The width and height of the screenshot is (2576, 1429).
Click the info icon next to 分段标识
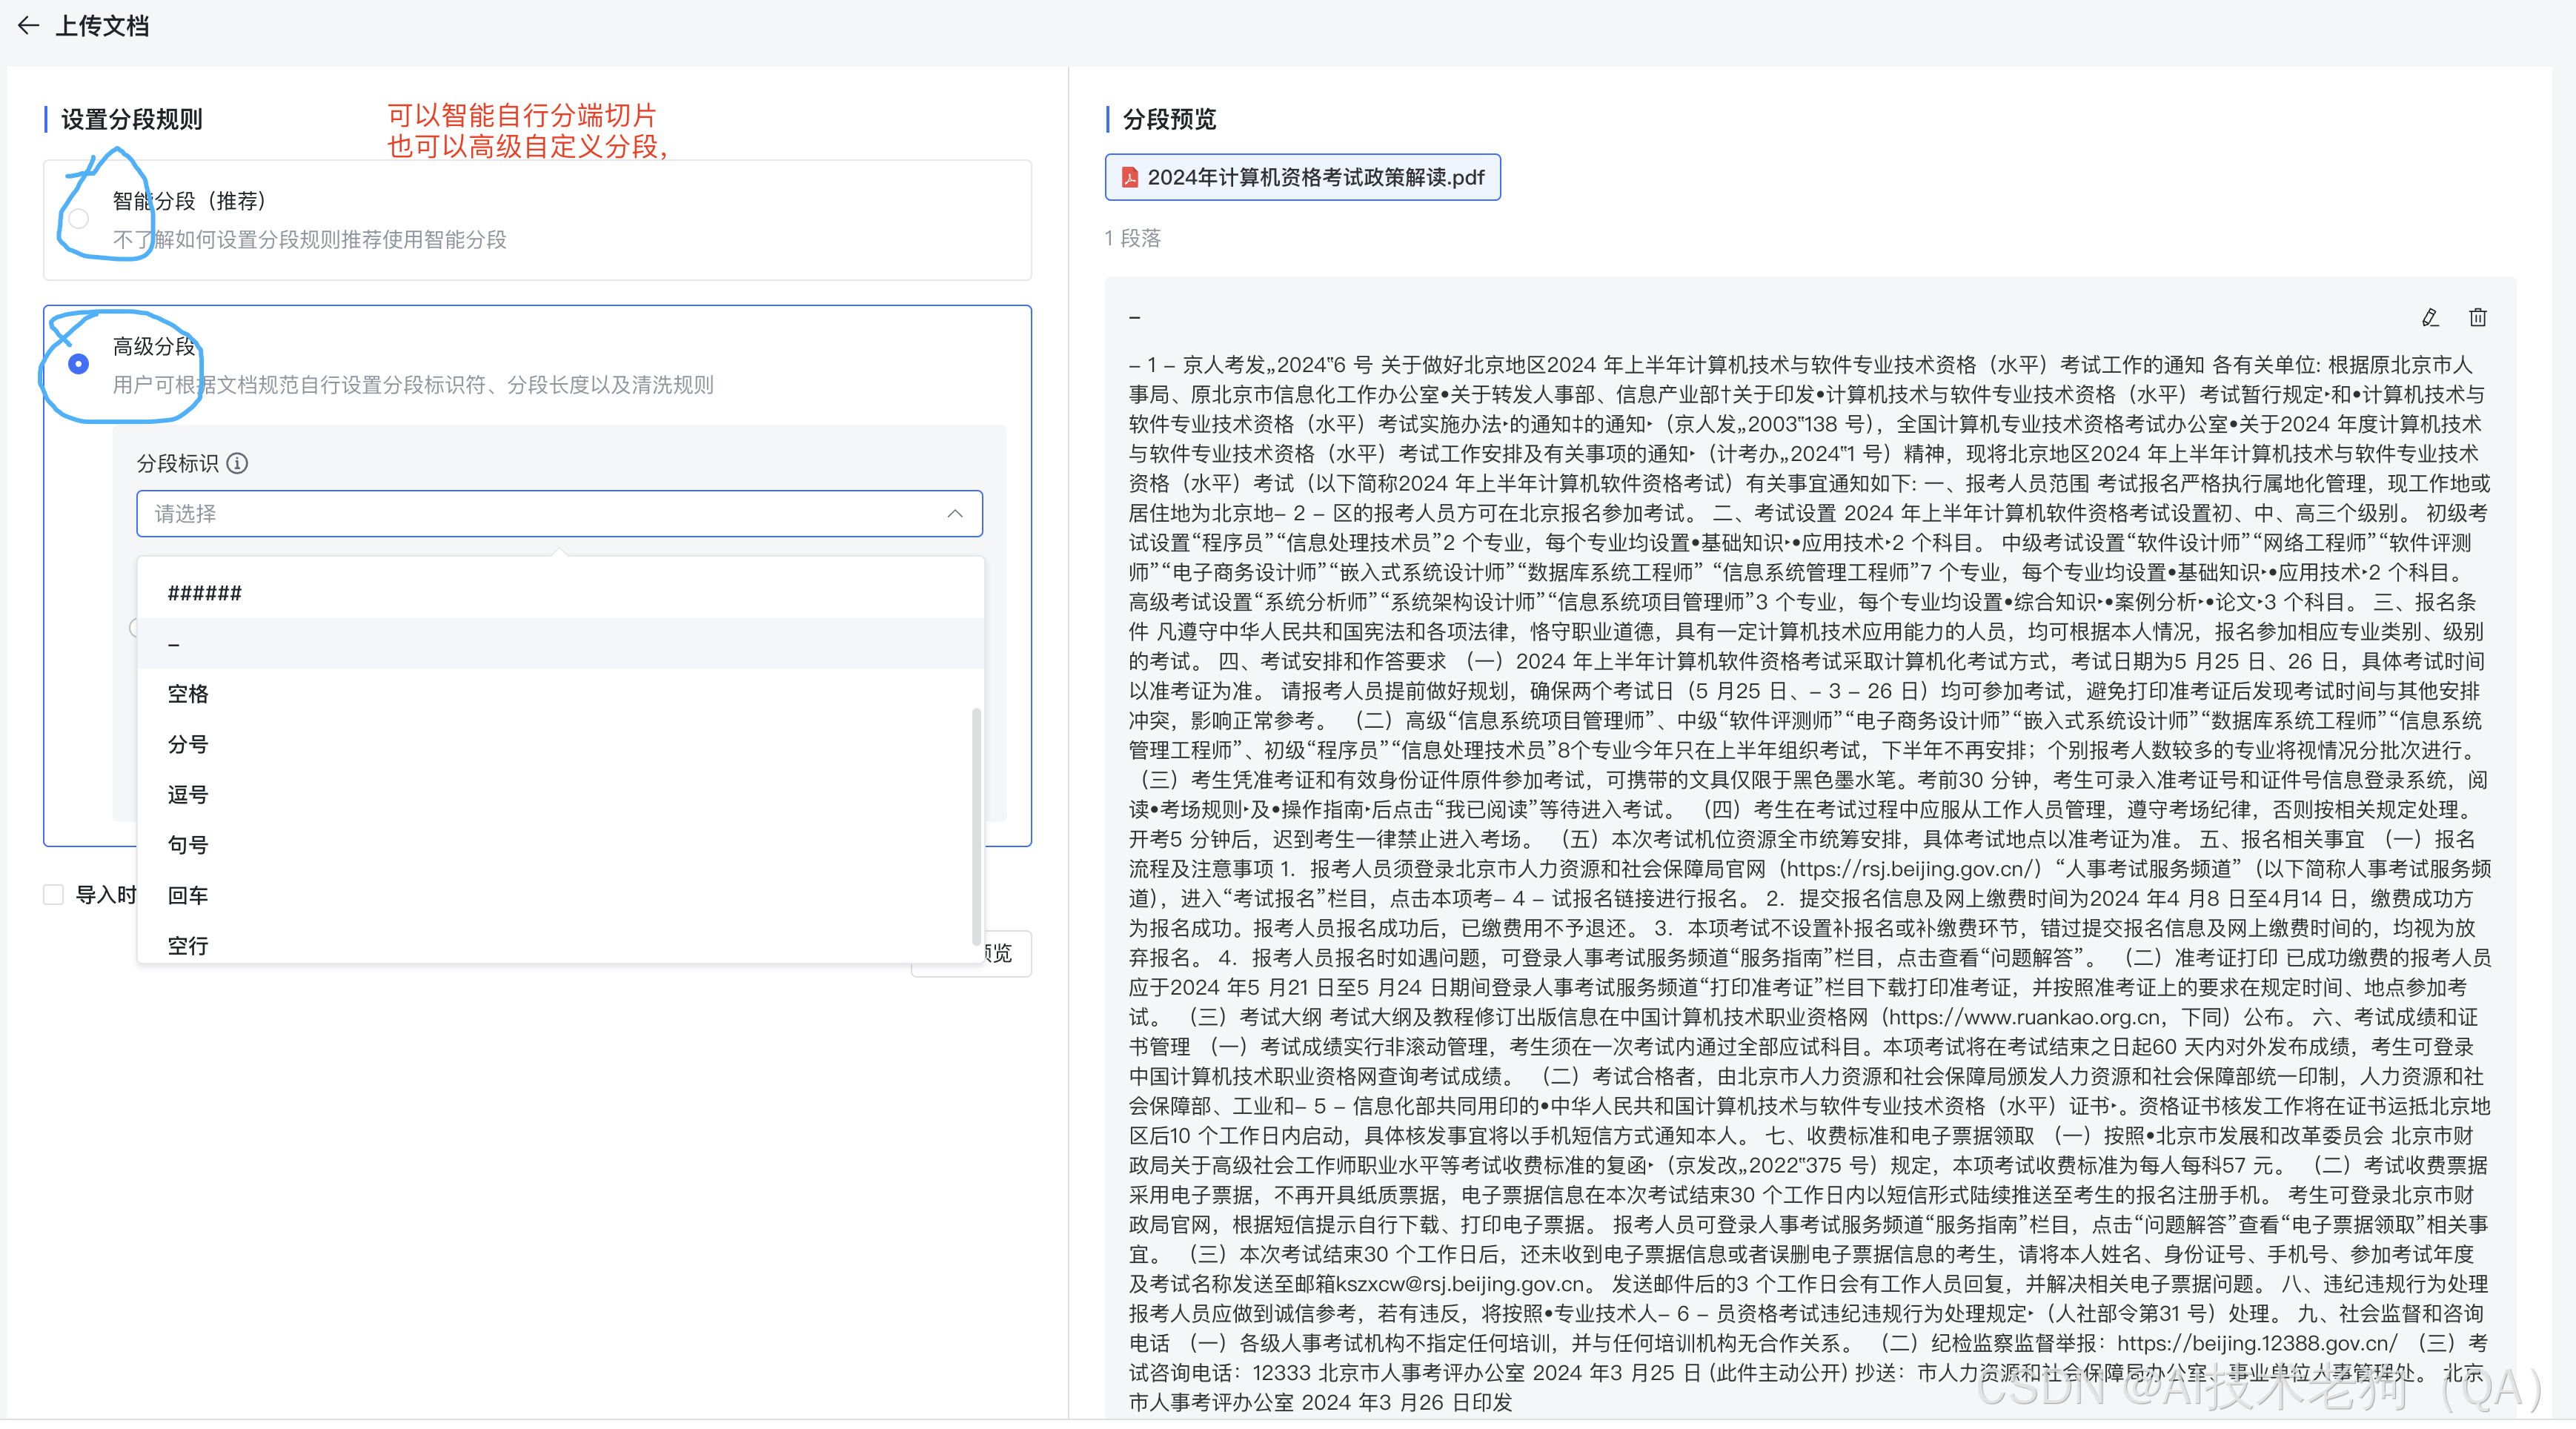coord(236,463)
